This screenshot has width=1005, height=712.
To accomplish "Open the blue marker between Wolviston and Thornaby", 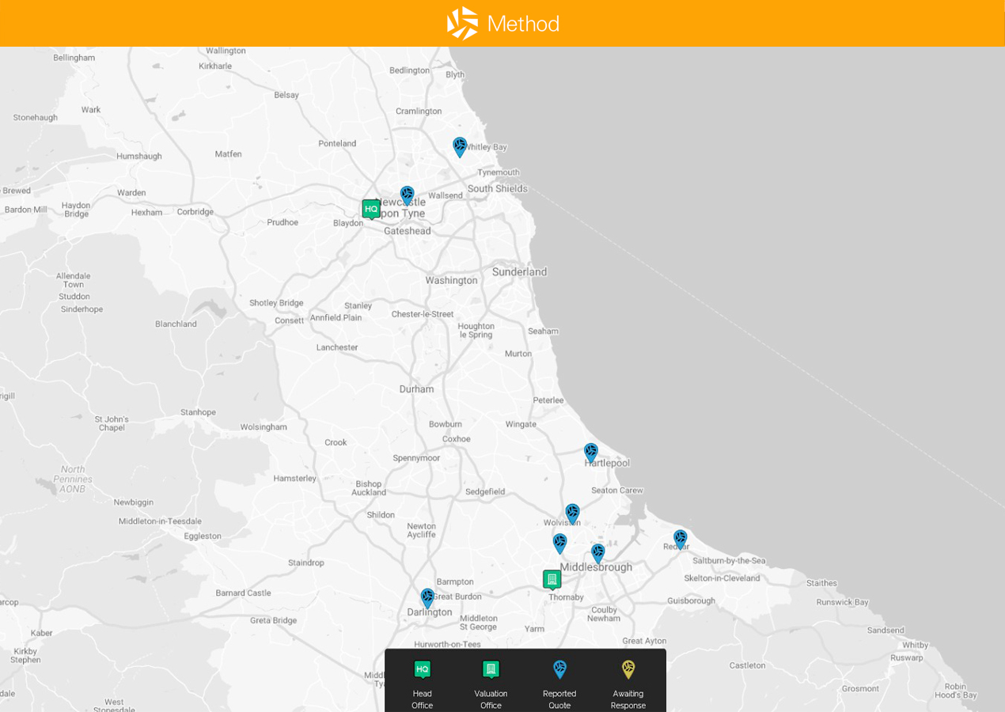I will click(x=559, y=543).
